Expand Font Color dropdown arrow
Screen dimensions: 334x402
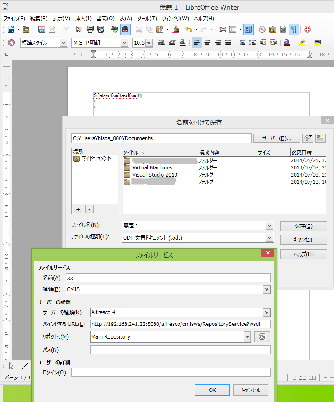tap(295, 42)
